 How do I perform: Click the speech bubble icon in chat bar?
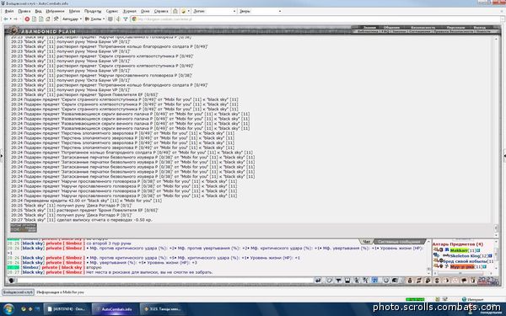click(x=464, y=281)
